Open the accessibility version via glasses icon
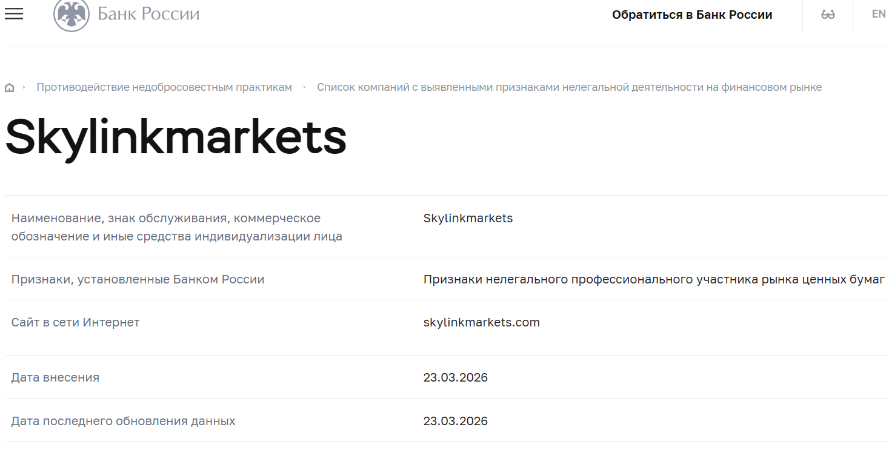889x450 pixels. pos(827,15)
